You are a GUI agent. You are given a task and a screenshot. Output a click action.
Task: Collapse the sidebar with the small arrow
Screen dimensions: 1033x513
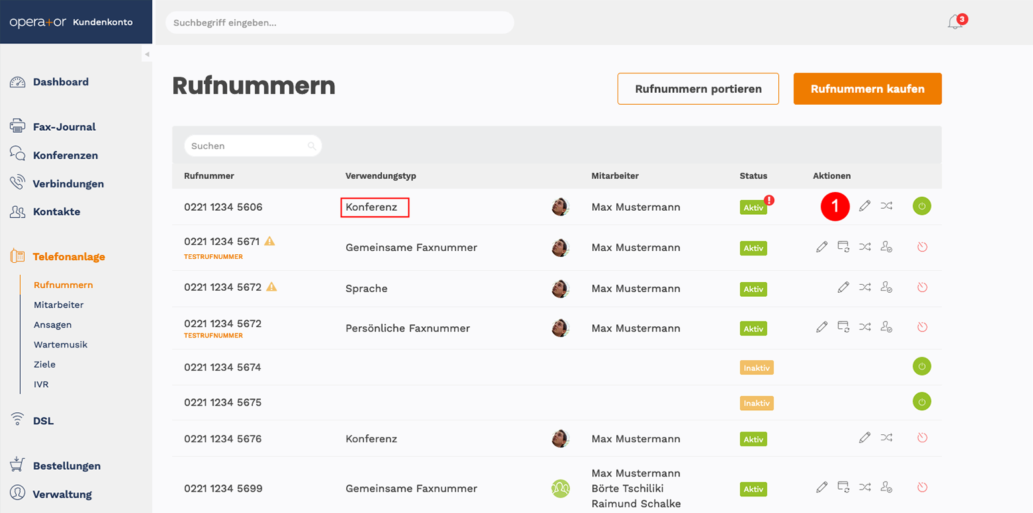(147, 54)
